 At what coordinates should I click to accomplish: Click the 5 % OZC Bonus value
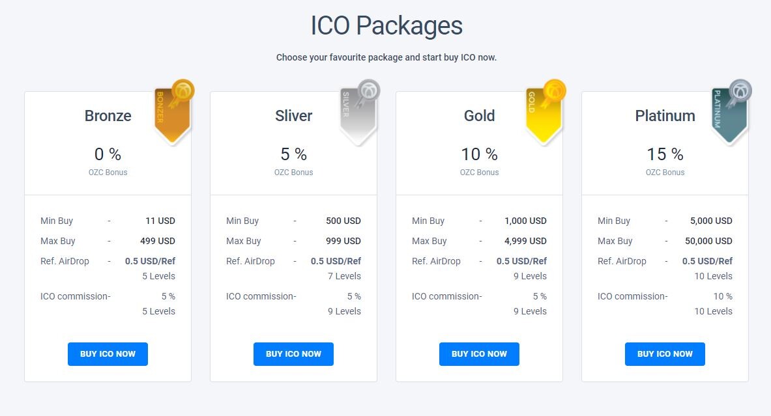[293, 154]
